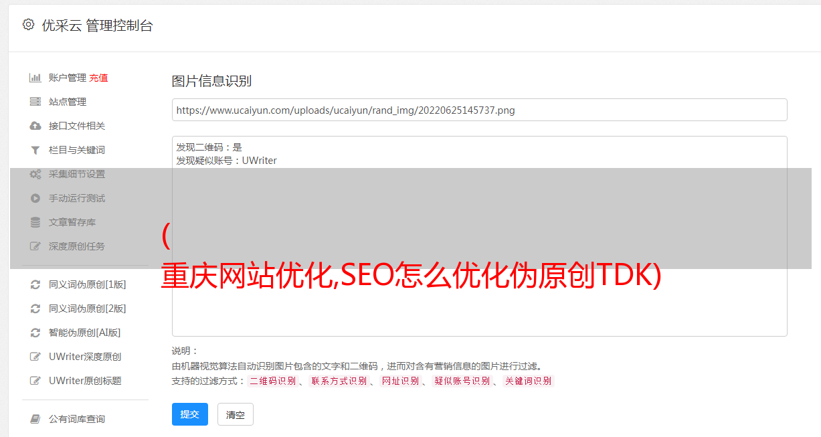Click the play circle icon for 手动运行测试

[x=35, y=198]
